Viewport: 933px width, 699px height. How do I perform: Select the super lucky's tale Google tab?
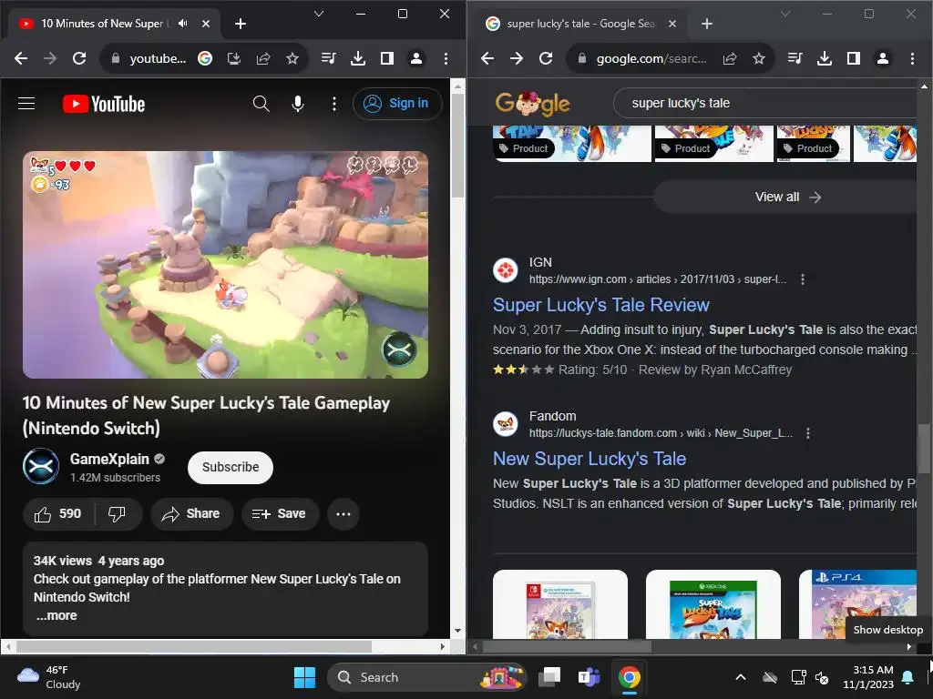[x=580, y=24]
